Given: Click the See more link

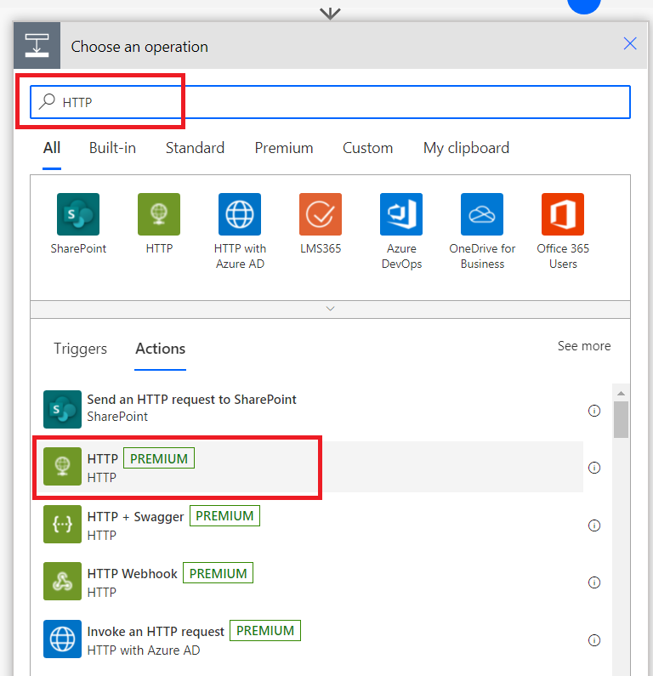Looking at the screenshot, I should point(584,346).
